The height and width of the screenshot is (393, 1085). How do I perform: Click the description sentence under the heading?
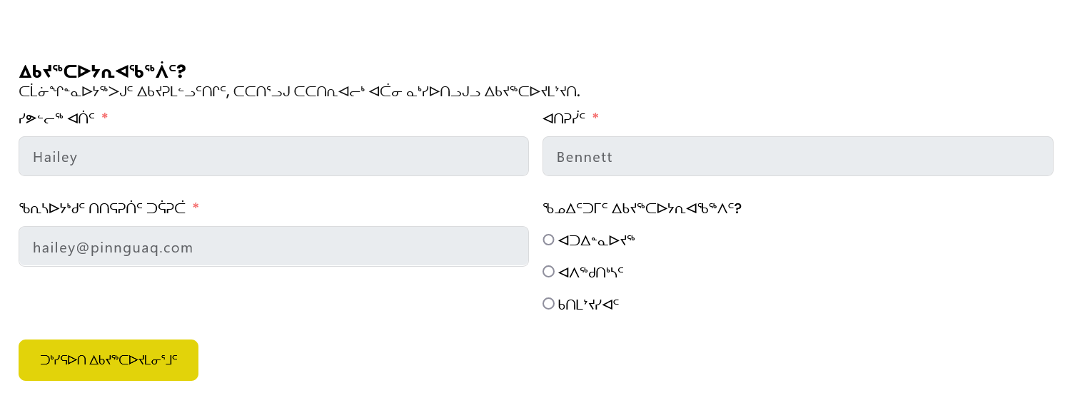299,92
